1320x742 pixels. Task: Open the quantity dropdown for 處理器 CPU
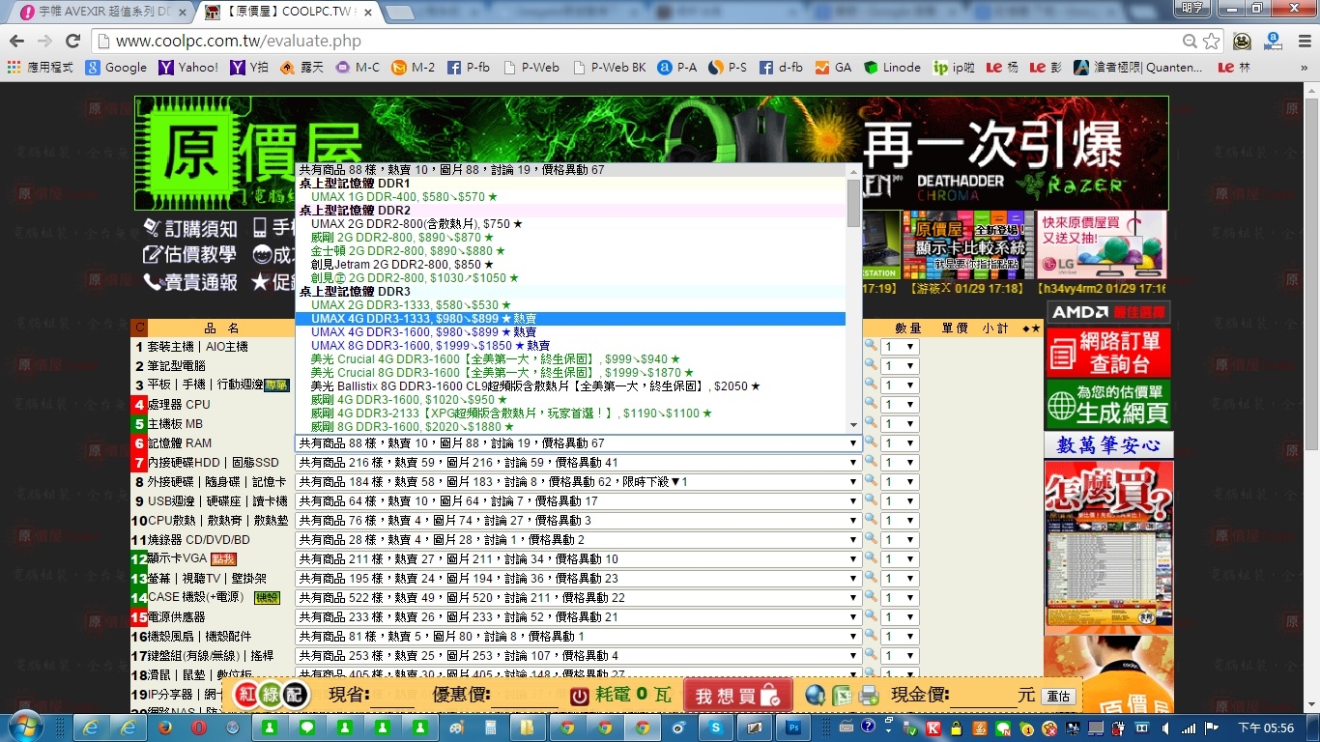tap(900, 405)
